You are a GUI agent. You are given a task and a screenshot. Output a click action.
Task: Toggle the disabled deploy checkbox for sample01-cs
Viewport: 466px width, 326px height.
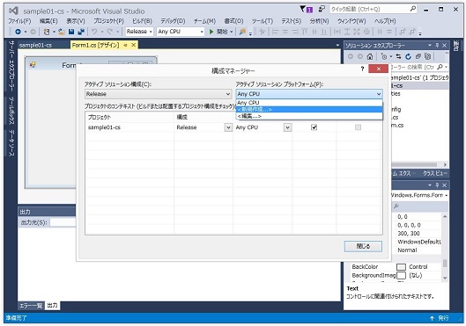[358, 127]
